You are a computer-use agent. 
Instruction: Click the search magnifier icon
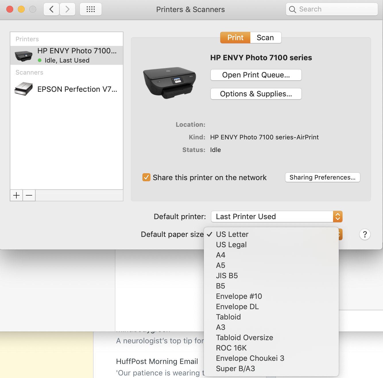(292, 9)
